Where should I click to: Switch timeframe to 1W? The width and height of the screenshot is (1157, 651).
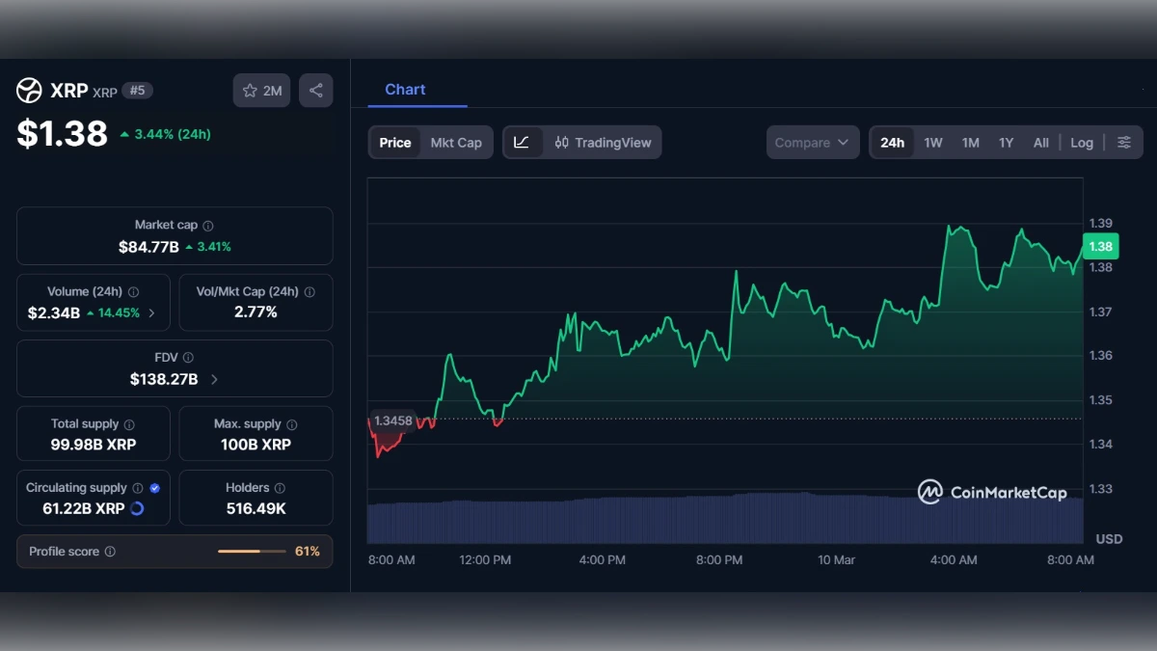click(932, 142)
